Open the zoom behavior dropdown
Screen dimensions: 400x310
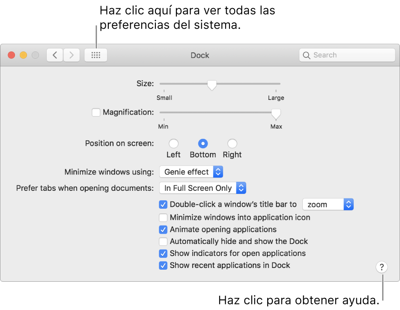coord(328,205)
